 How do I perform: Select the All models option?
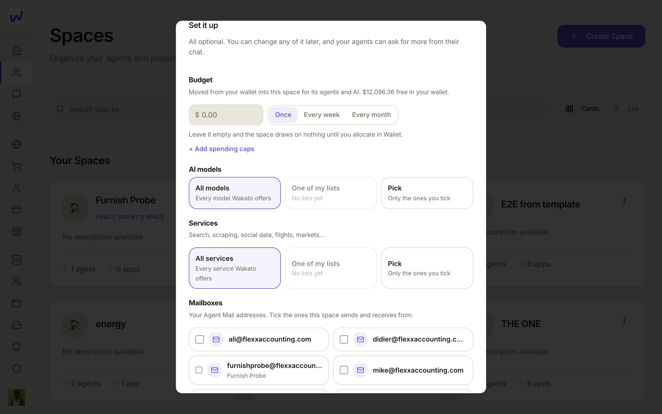click(x=235, y=193)
